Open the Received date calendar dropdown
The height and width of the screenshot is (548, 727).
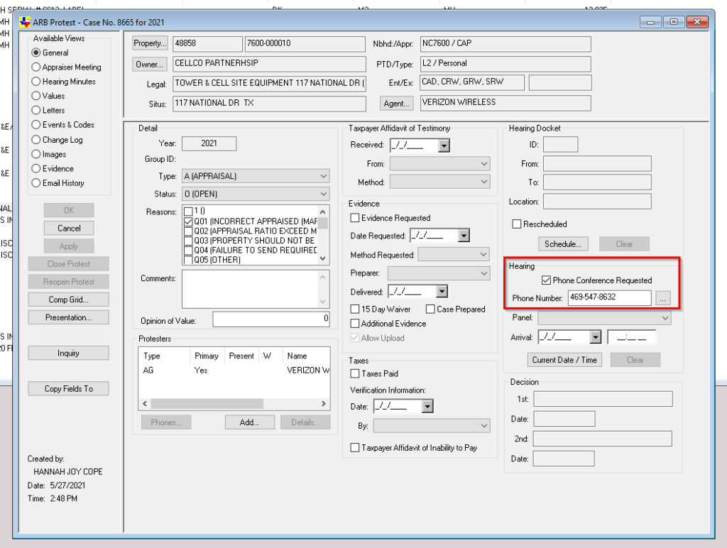click(444, 146)
